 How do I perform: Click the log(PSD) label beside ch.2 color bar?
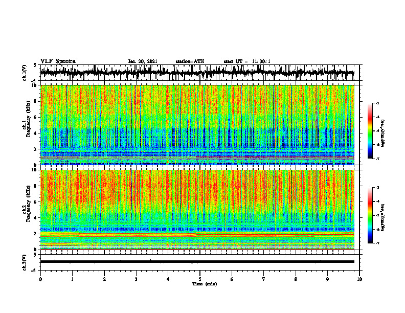383,218
